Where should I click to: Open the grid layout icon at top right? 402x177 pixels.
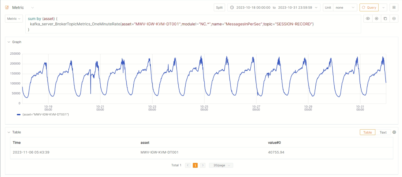point(394,8)
